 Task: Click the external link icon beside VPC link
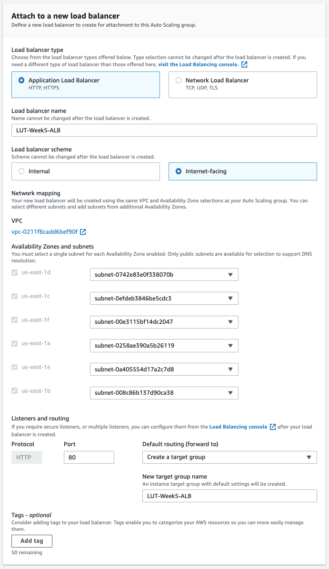click(82, 232)
